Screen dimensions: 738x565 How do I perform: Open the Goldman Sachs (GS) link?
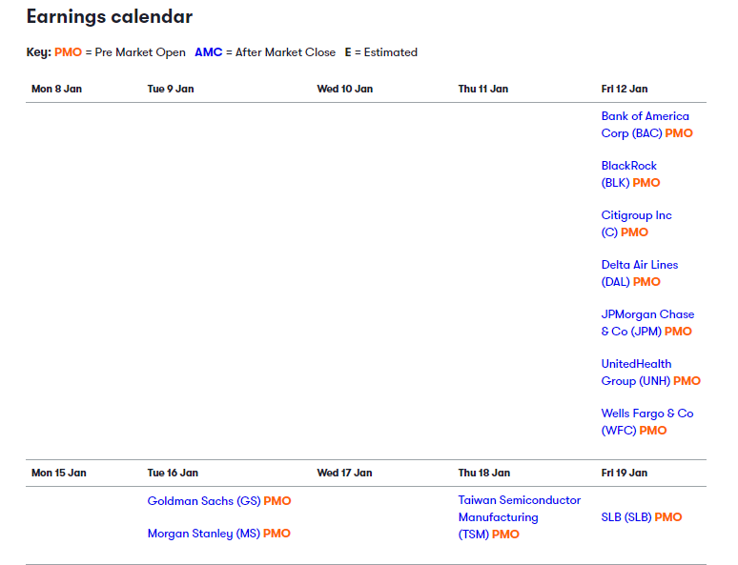click(x=204, y=501)
